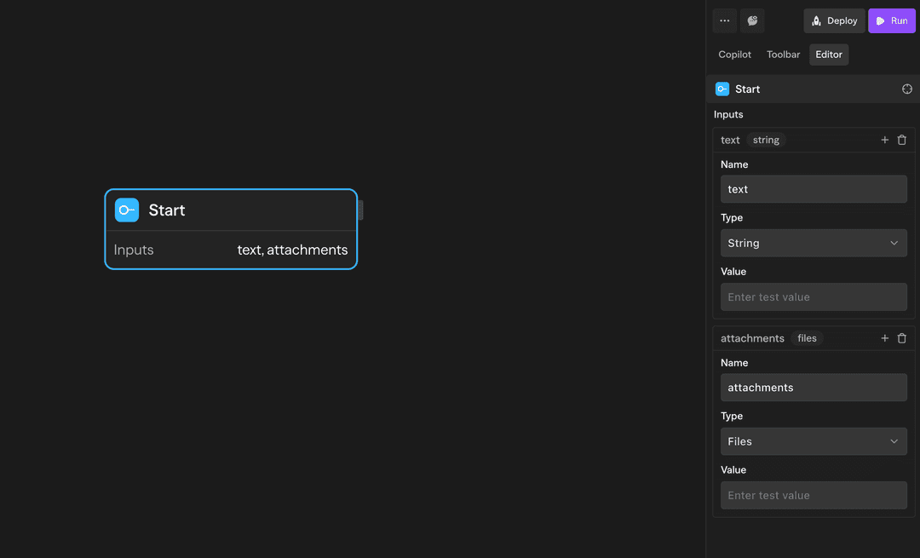This screenshot has height=558, width=920.
Task: Click the crosshair icon beside Start header
Action: pos(906,89)
